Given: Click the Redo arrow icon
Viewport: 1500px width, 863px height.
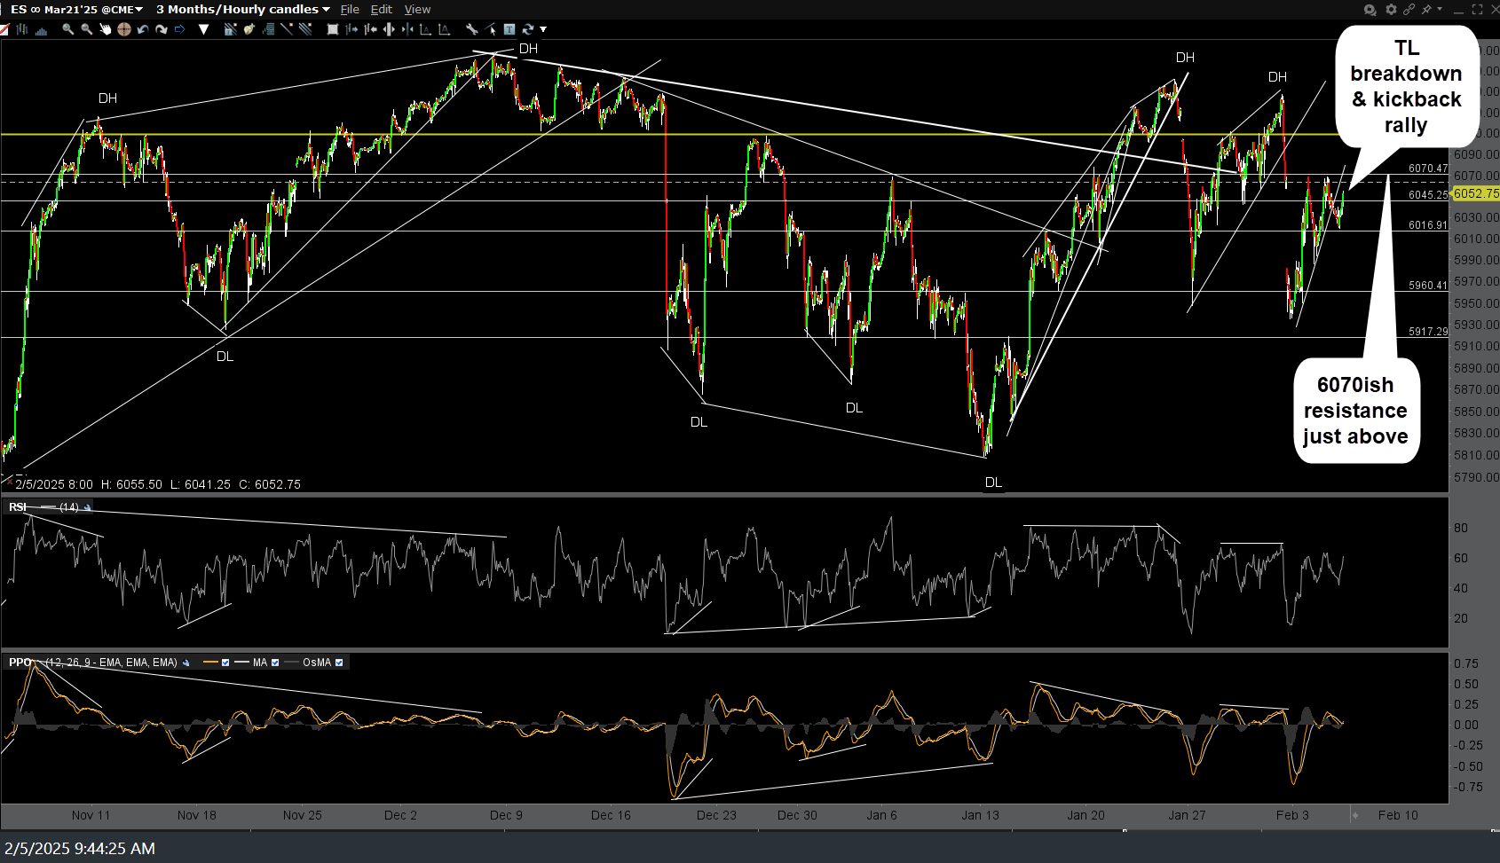Looking at the screenshot, I should (x=162, y=29).
